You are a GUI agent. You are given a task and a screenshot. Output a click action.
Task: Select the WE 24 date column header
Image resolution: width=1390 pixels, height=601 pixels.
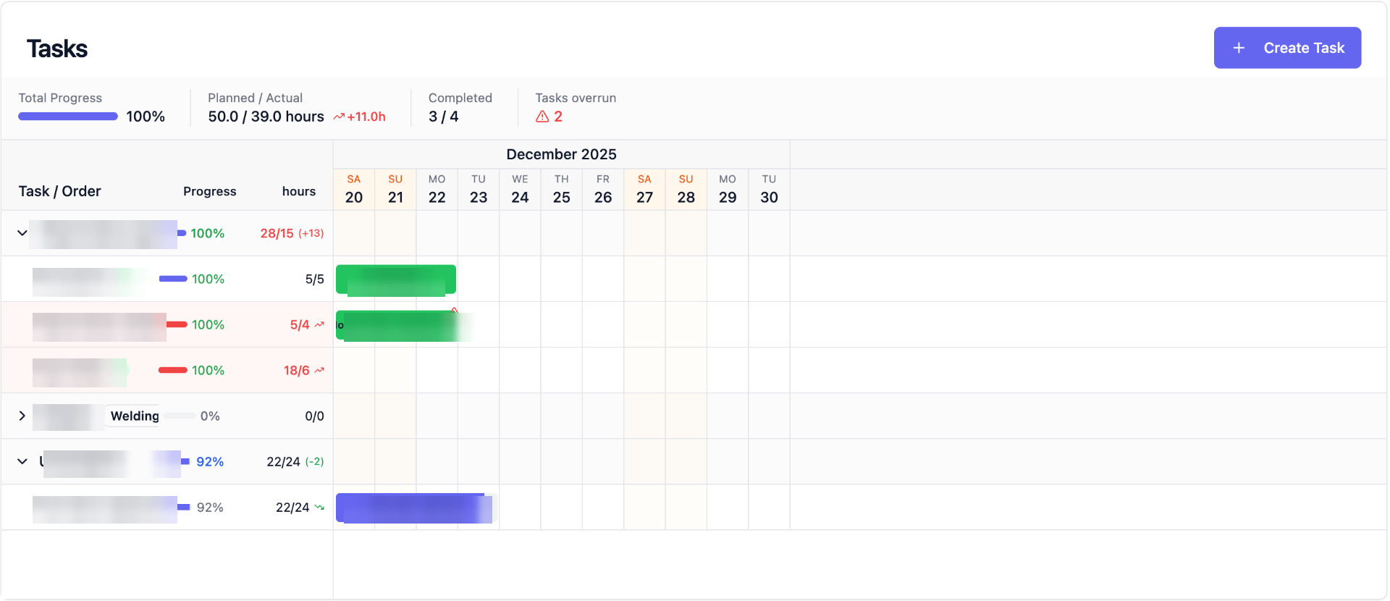click(520, 190)
